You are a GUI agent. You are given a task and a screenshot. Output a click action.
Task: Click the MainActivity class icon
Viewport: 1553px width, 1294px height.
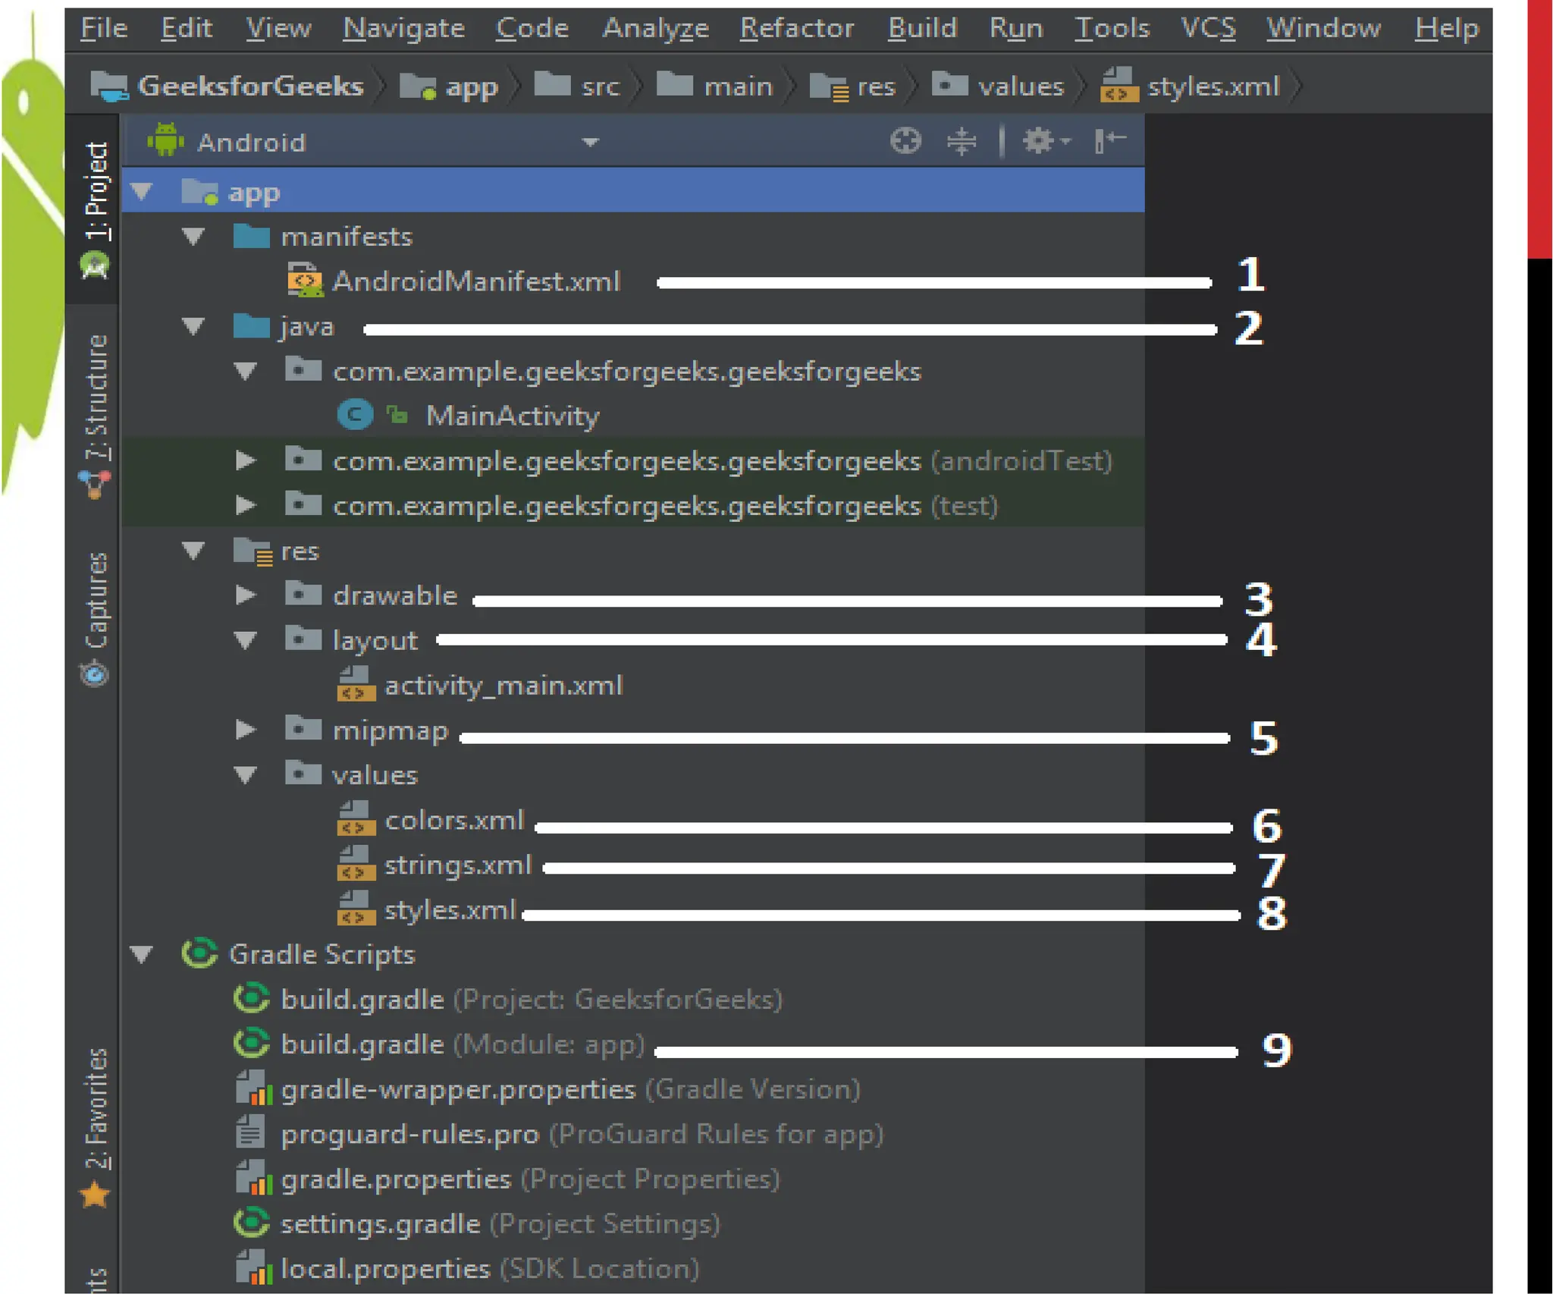click(354, 415)
